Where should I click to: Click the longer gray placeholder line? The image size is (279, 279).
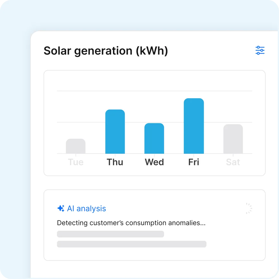(x=132, y=244)
